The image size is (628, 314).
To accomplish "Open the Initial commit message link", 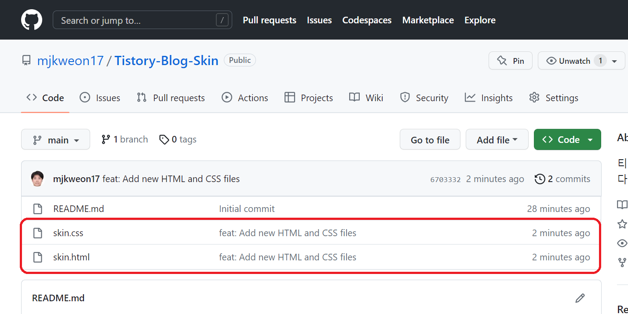I will tap(247, 209).
